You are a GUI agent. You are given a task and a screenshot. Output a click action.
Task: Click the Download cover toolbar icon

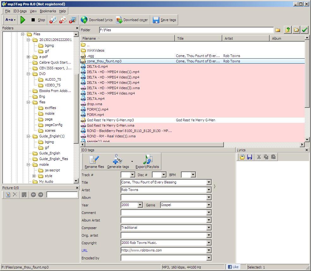pos(119,20)
